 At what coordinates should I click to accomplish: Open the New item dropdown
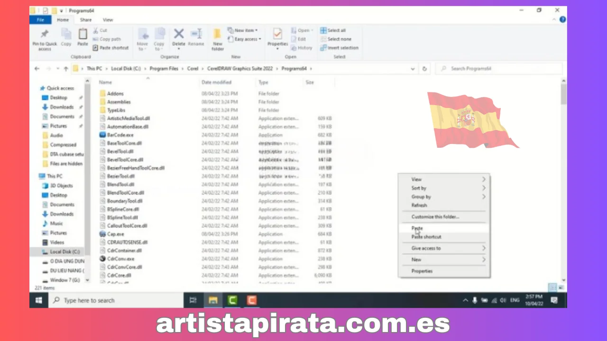coord(242,30)
